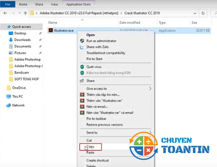Click the Downloads pin icon

40,40
